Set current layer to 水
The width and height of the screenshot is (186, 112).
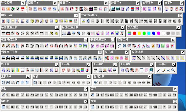click(x=98, y=21)
